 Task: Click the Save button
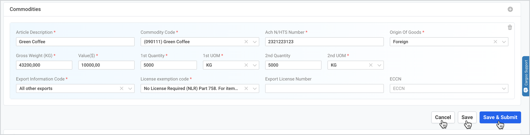(467, 117)
